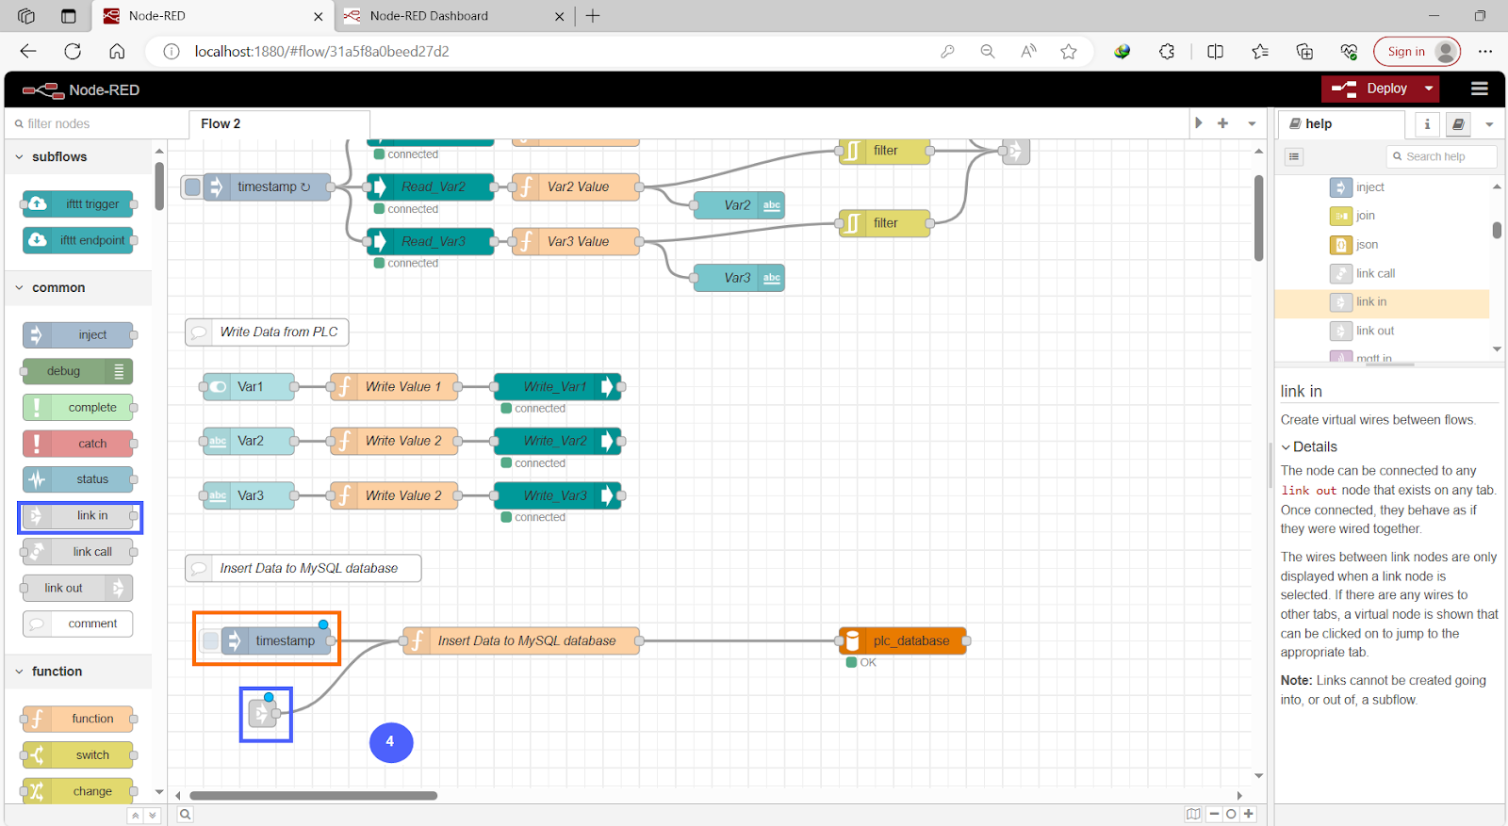This screenshot has height=826, width=1508.
Task: Open the search flows magnifier icon
Action: 186,814
